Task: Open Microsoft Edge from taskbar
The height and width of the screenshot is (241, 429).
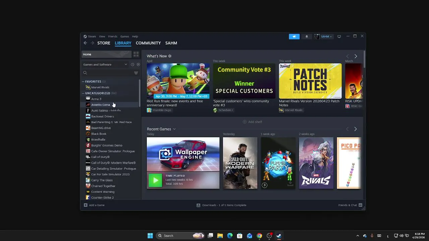Action: 230,236
